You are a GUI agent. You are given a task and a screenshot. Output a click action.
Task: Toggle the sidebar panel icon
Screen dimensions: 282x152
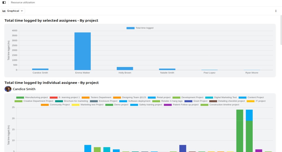4,3
